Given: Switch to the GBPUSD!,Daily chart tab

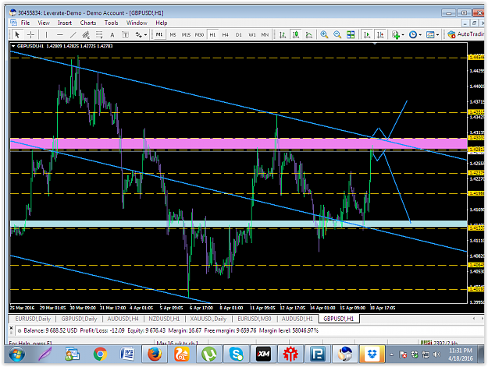Looking at the screenshot, I should pyautogui.click(x=79, y=319).
